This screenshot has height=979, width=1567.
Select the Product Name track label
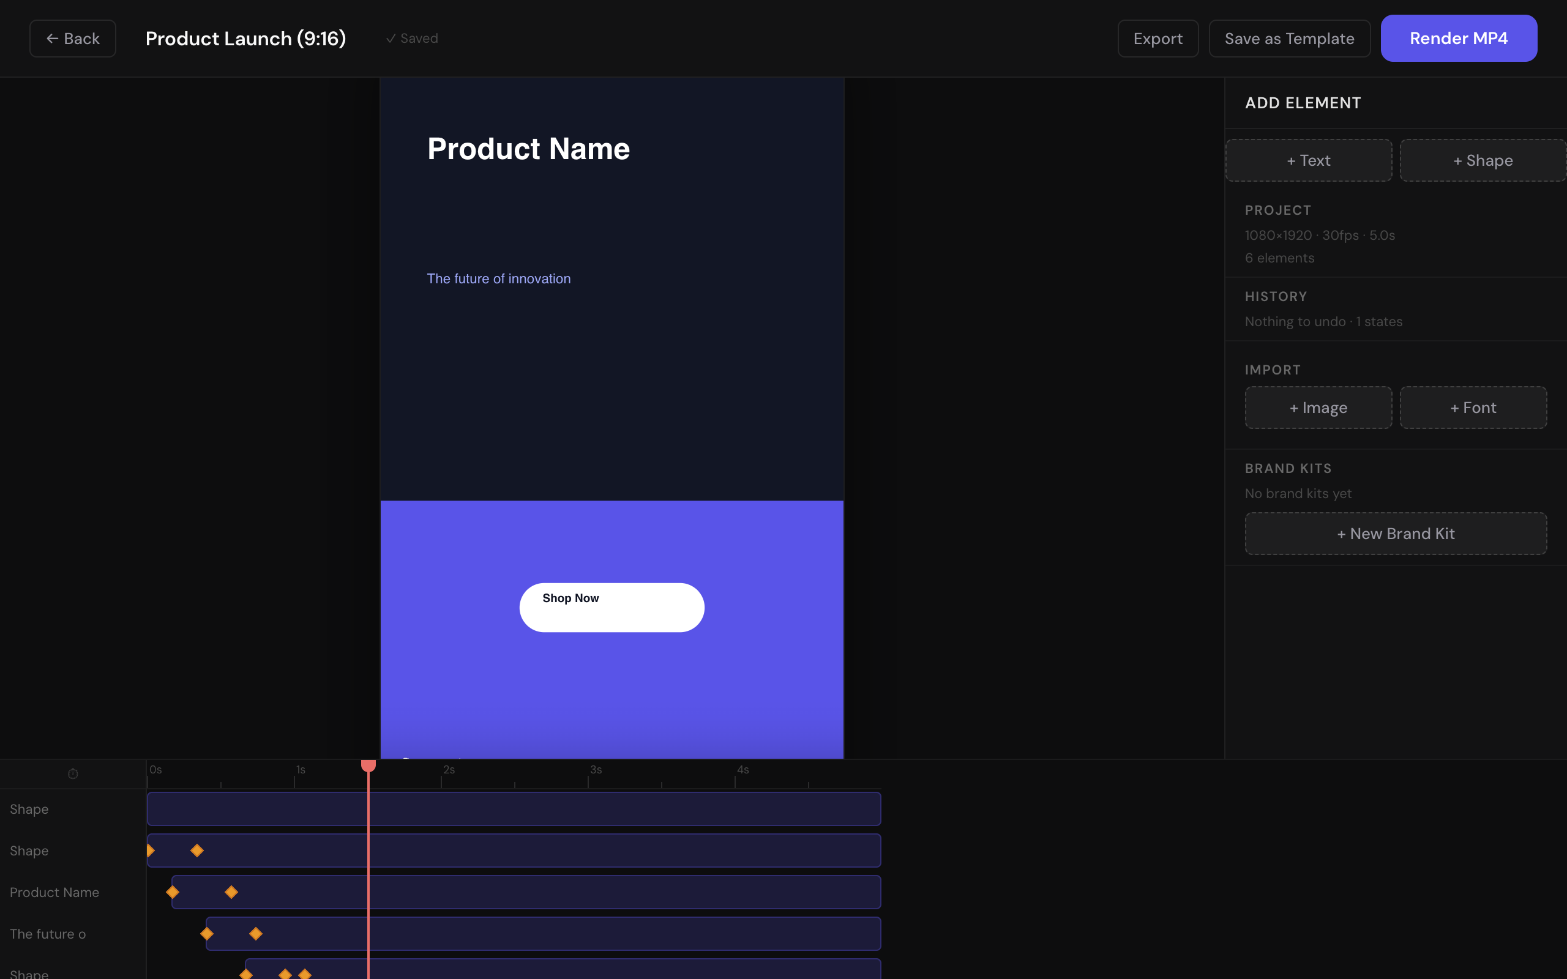coord(54,892)
